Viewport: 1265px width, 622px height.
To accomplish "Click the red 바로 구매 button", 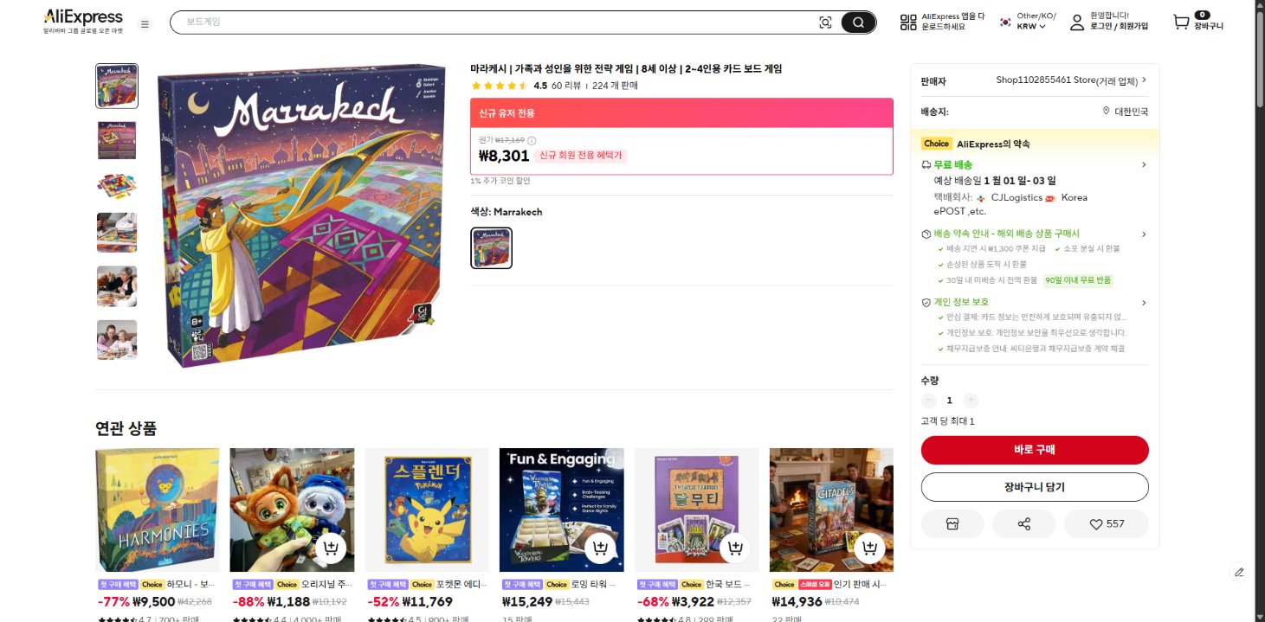I will coord(1035,450).
